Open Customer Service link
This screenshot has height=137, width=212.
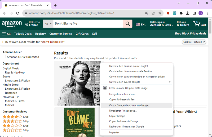61,34
